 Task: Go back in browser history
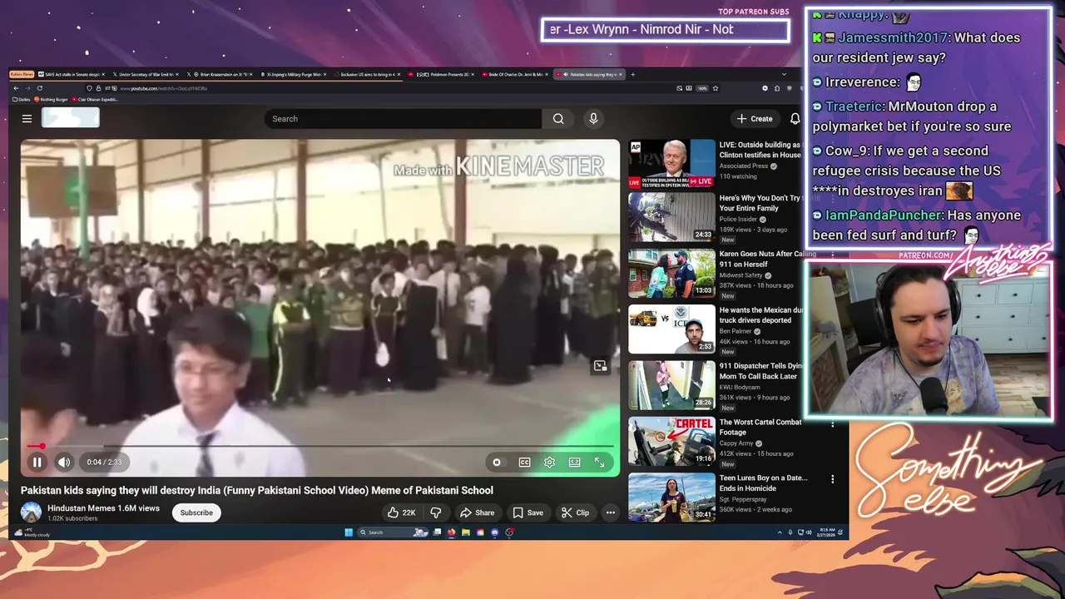(16, 88)
